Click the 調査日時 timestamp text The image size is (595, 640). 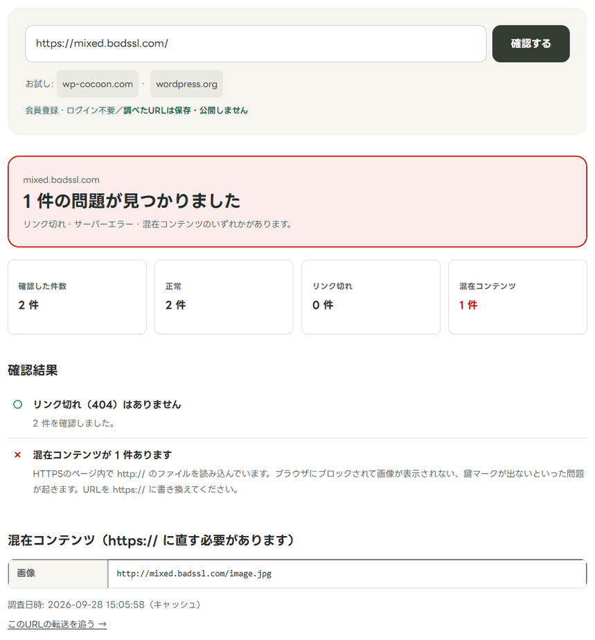(x=105, y=605)
